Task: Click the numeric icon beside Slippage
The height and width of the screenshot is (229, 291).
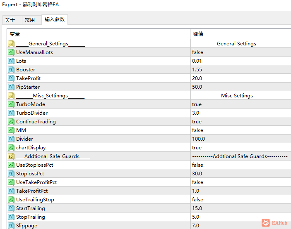Action: pos(11,226)
